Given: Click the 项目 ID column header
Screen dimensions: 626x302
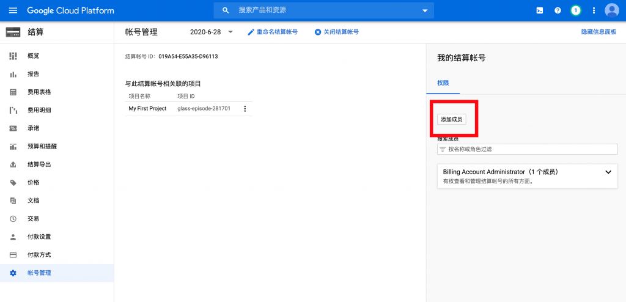Looking at the screenshot, I should pos(186,96).
